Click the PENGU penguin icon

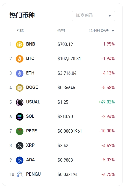(x=20, y=174)
